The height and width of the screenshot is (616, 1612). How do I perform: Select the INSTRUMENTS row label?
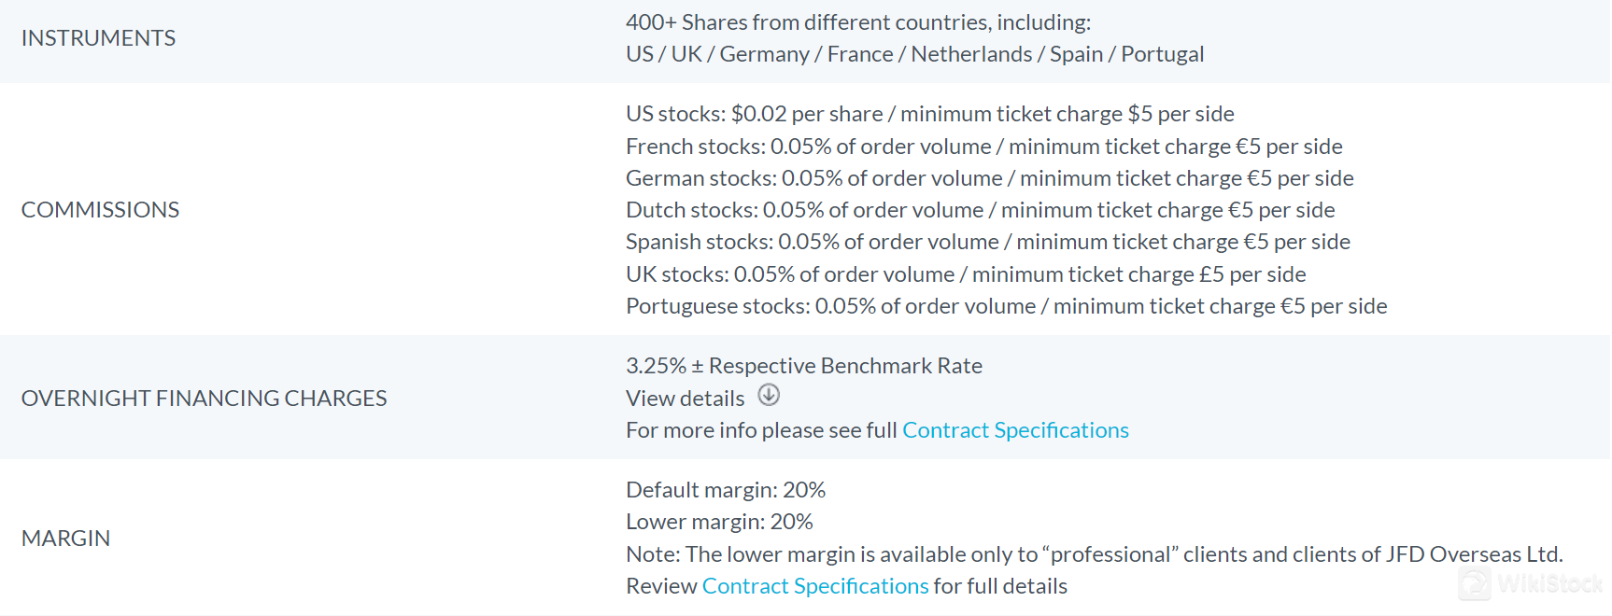coord(98,38)
